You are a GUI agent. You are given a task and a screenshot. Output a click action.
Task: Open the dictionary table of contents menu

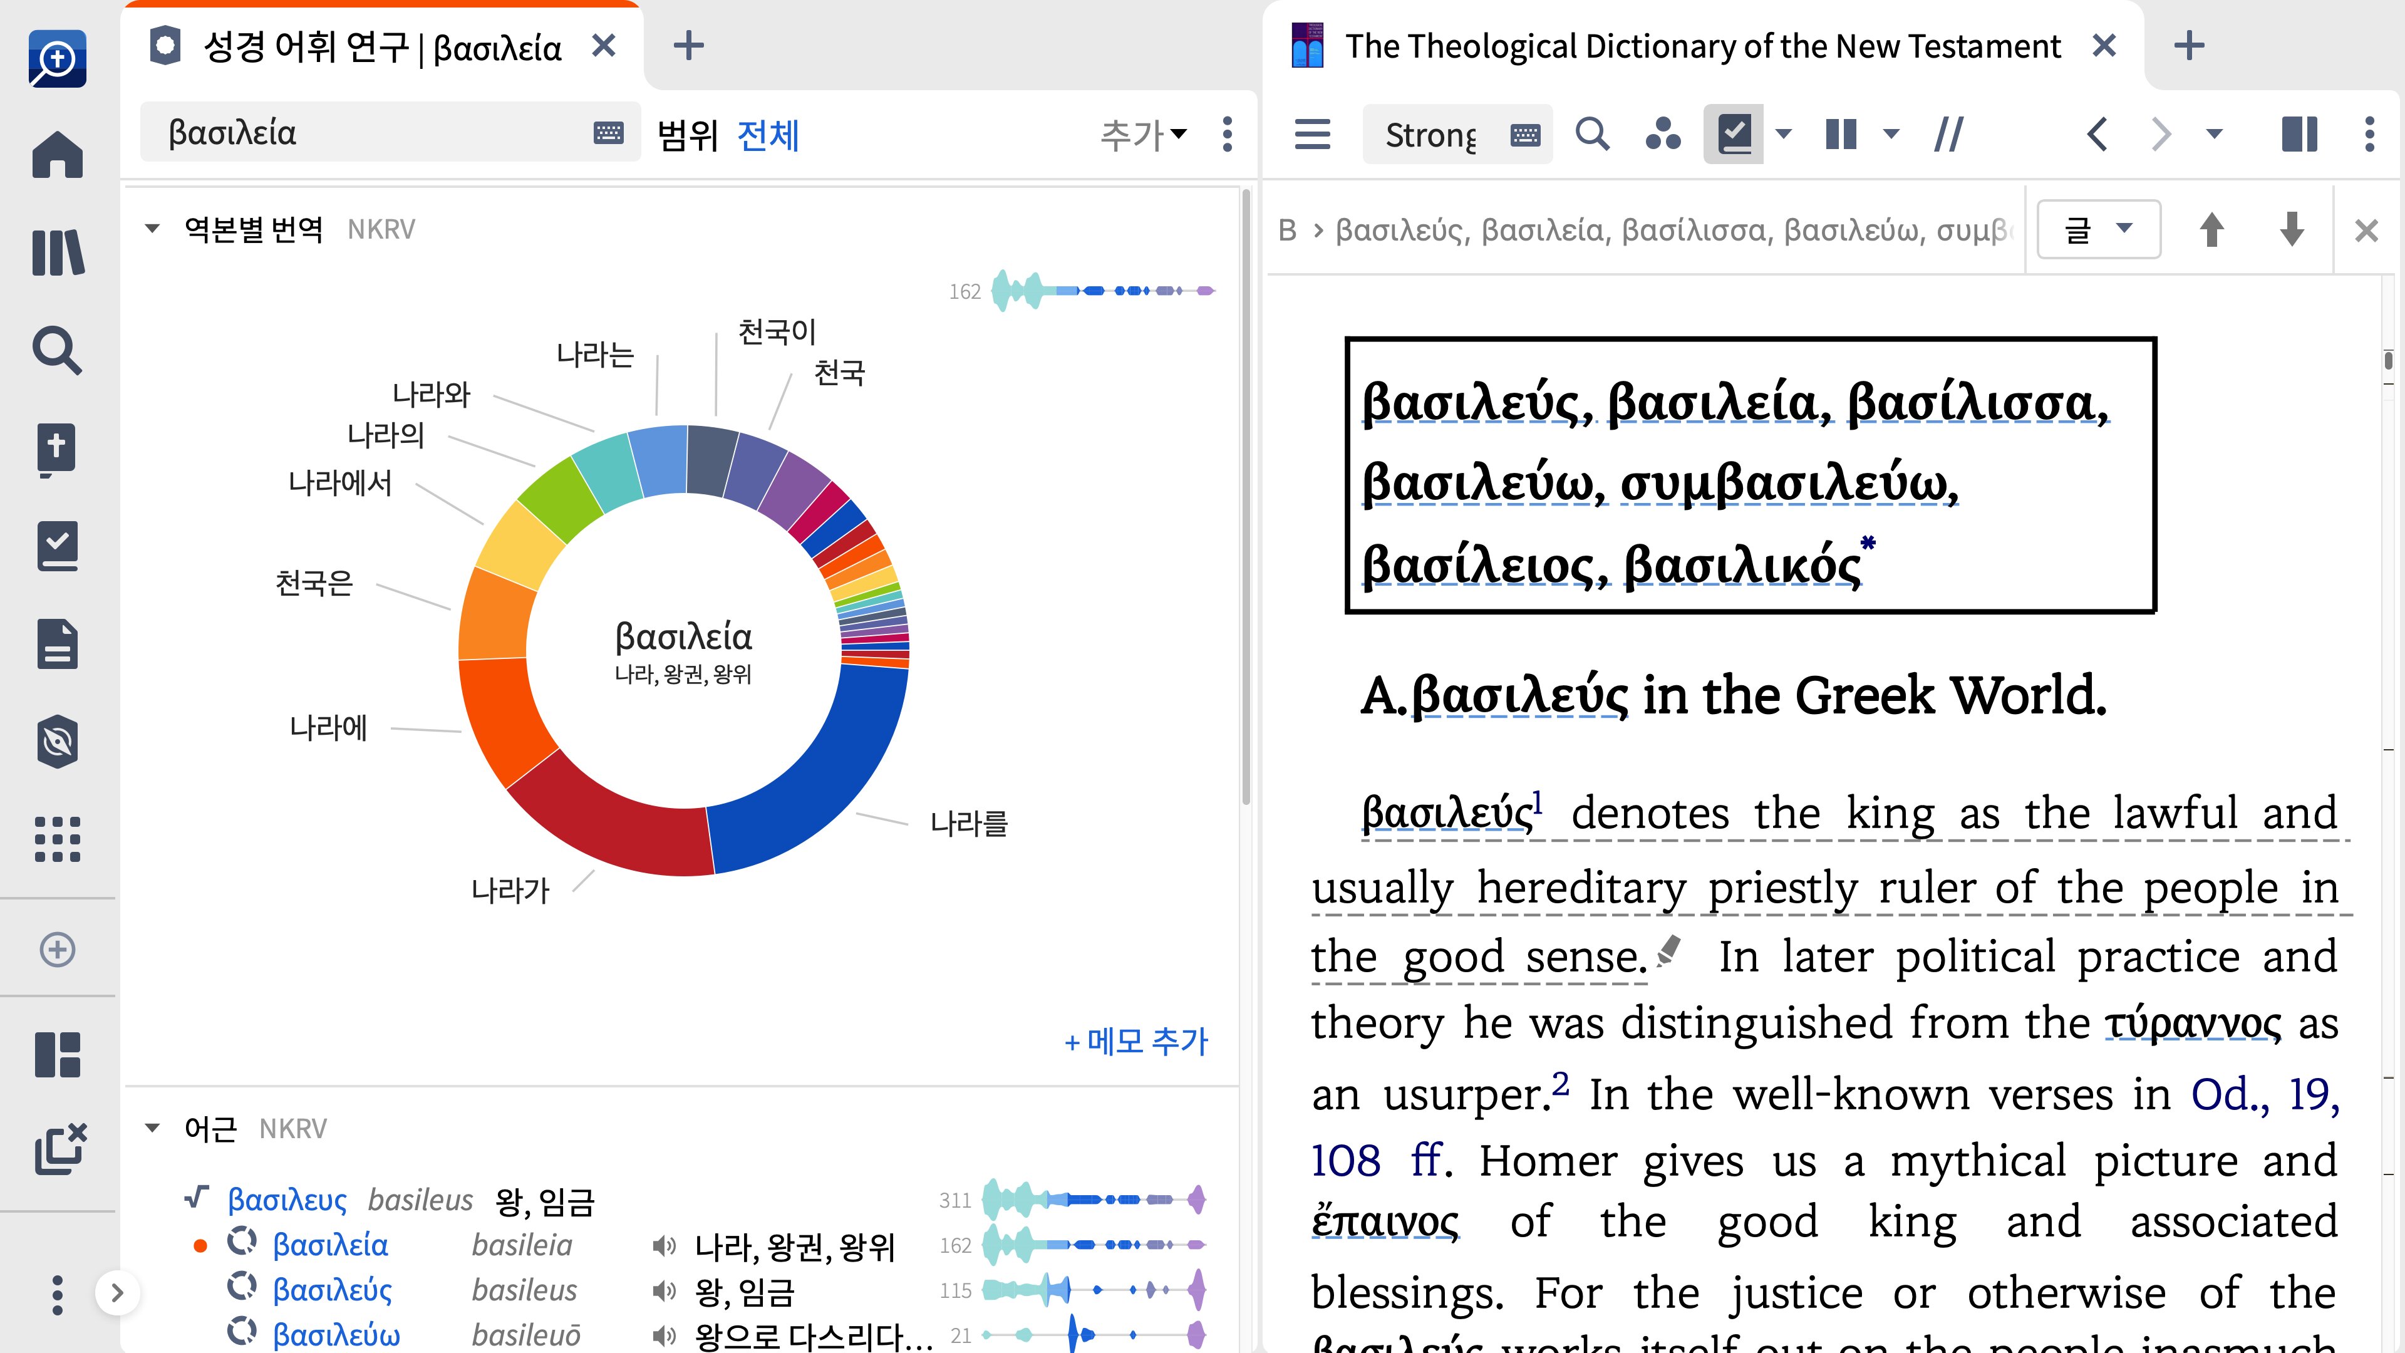tap(1311, 135)
